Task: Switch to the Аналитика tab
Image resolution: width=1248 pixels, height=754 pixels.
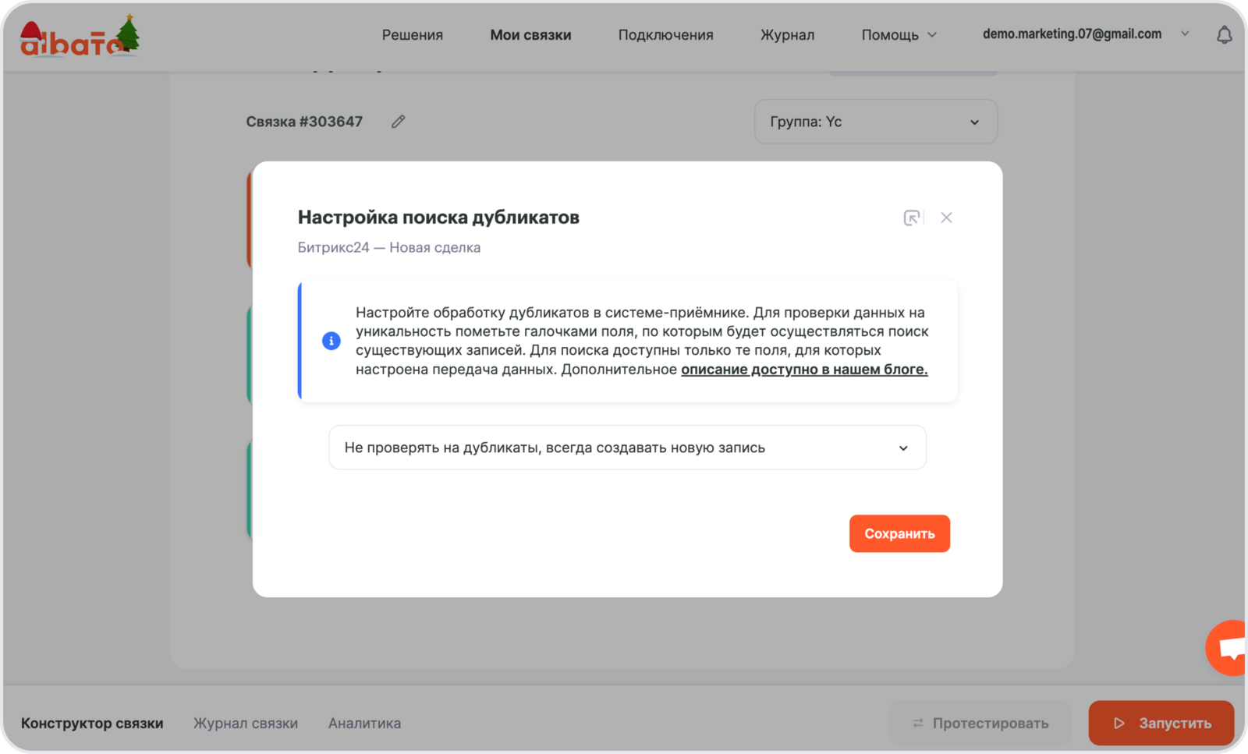Action: 364,723
